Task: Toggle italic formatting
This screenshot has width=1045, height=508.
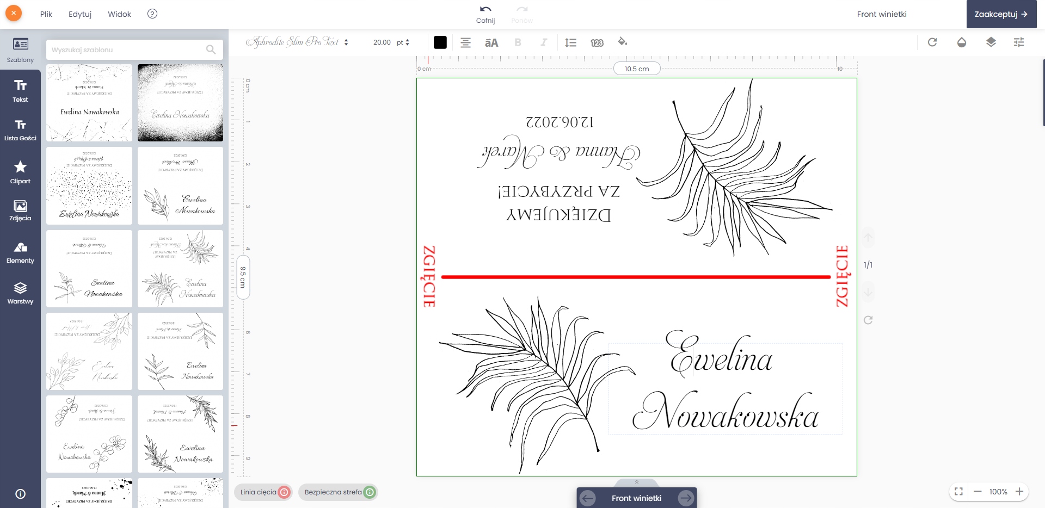Action: click(x=543, y=42)
